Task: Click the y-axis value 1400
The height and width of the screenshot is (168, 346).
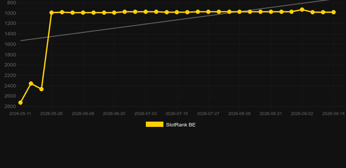Action: 10,34
